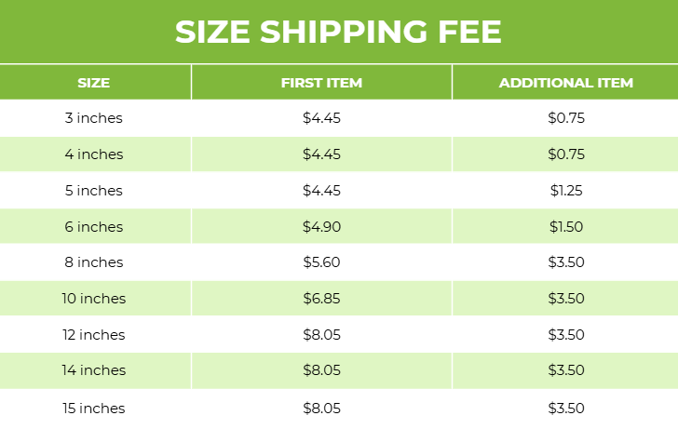
Task: Click the 8 inches size cell
Action: click(93, 262)
